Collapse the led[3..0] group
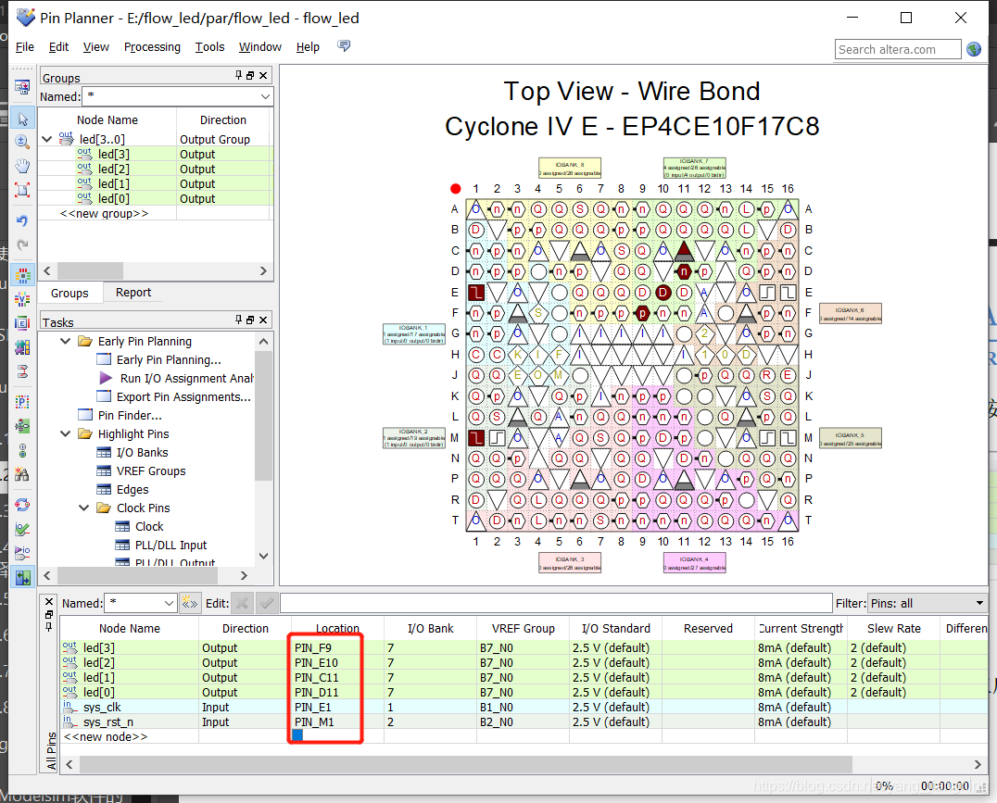Image resolution: width=997 pixels, height=803 pixels. click(x=47, y=139)
